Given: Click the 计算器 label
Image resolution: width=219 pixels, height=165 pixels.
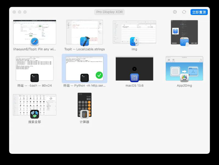Looking at the screenshot, I should click(x=85, y=122).
